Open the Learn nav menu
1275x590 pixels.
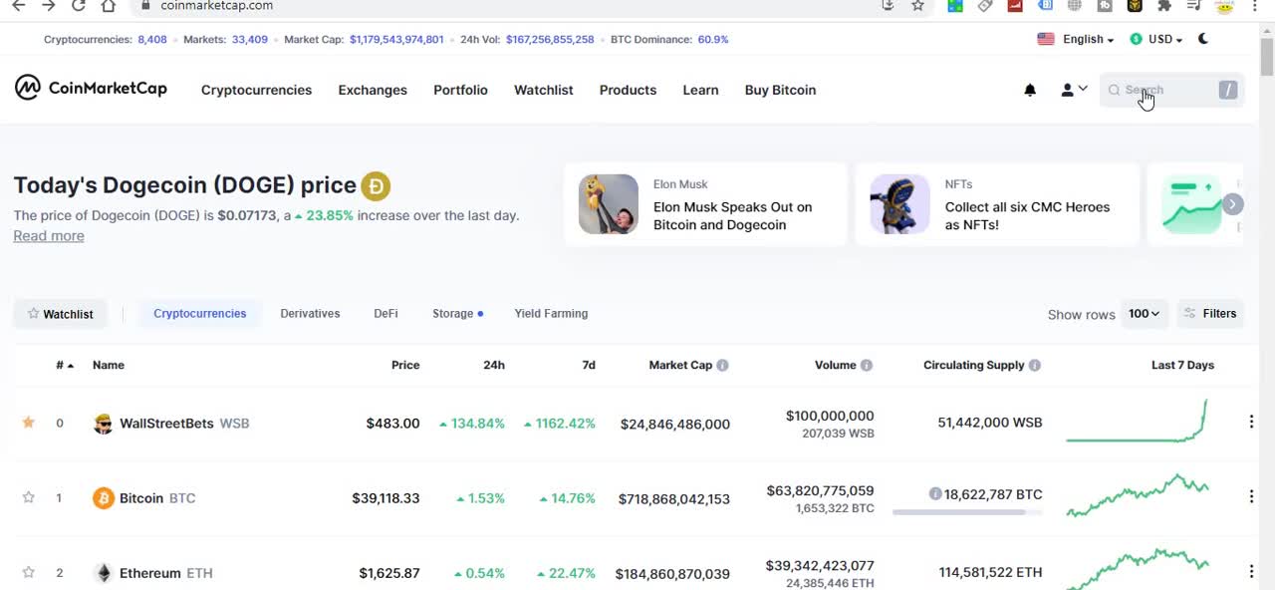pos(700,90)
